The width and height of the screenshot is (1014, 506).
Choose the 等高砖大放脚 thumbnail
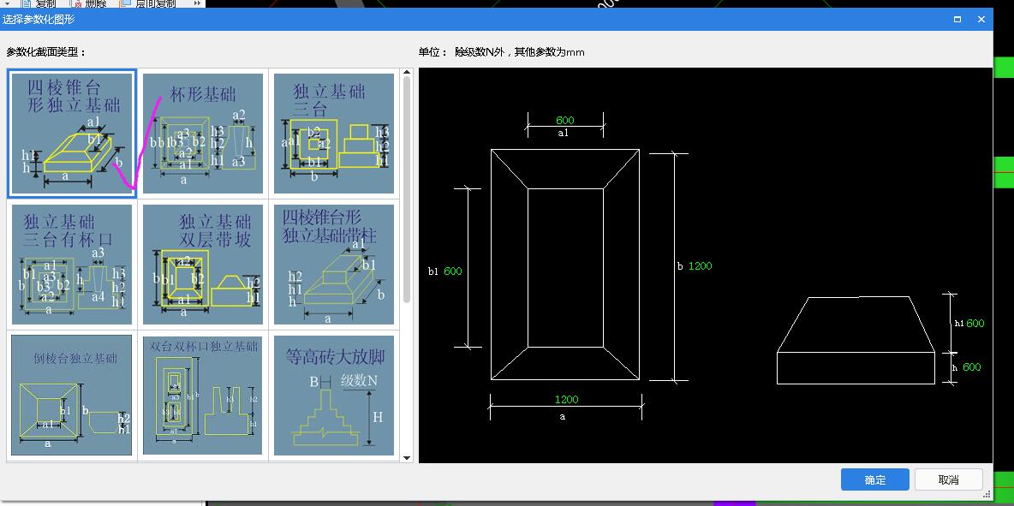[x=334, y=395]
